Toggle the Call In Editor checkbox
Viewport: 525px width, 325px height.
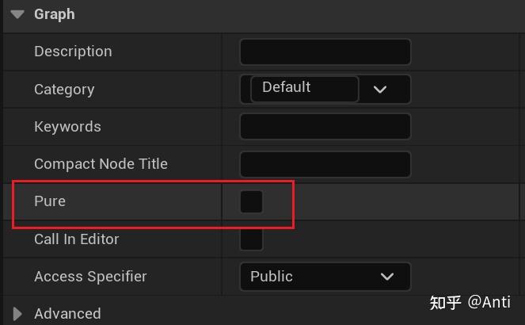point(251,239)
